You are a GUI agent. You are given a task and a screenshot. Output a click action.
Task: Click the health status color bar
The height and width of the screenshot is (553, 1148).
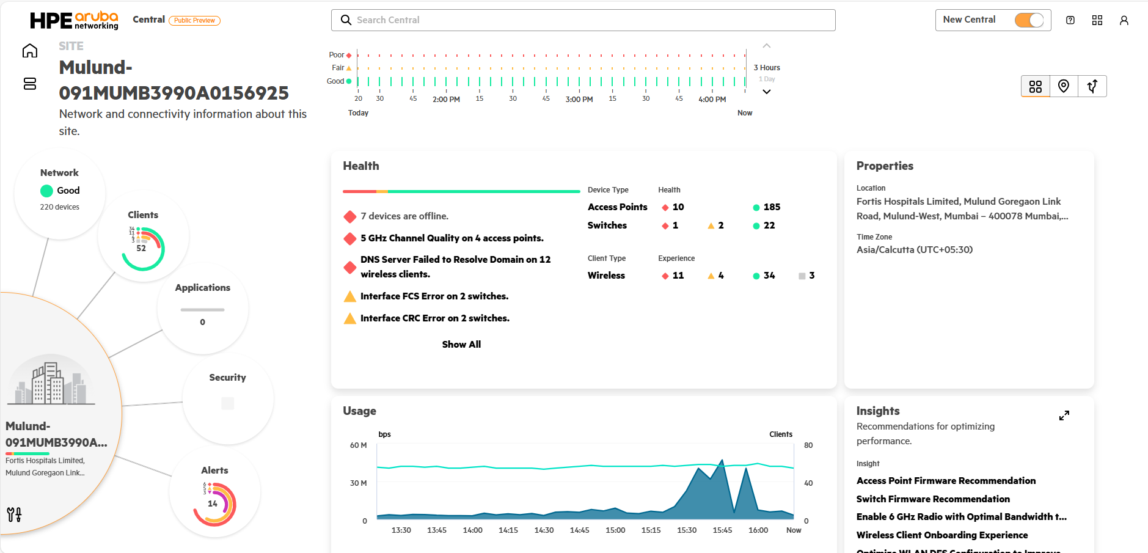pos(461,191)
